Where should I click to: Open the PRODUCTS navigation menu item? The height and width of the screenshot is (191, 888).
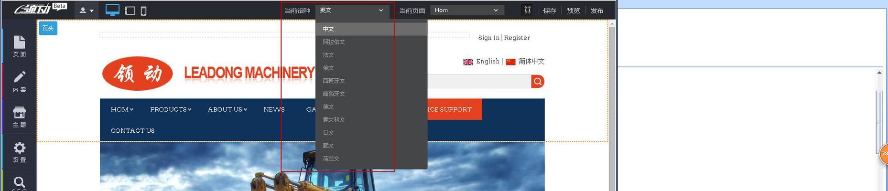(171, 109)
